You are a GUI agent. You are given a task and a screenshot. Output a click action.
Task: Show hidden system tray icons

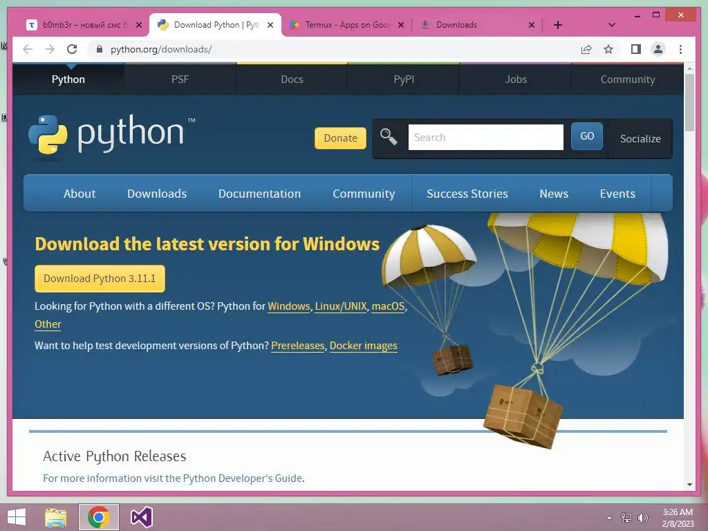[x=609, y=518]
